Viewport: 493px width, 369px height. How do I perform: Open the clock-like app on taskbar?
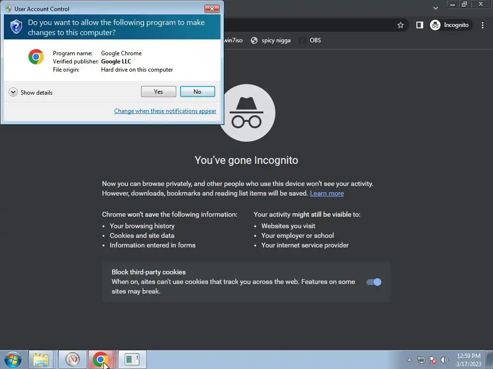click(x=73, y=359)
